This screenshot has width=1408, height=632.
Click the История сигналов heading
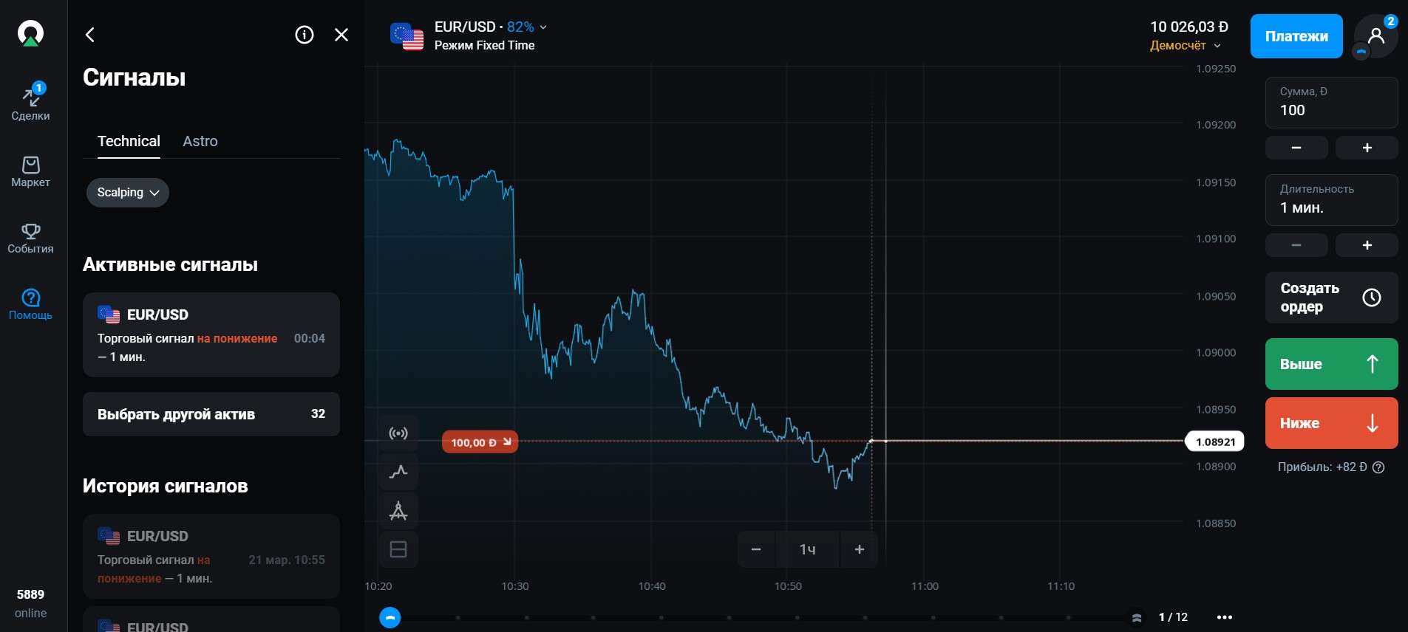point(166,486)
